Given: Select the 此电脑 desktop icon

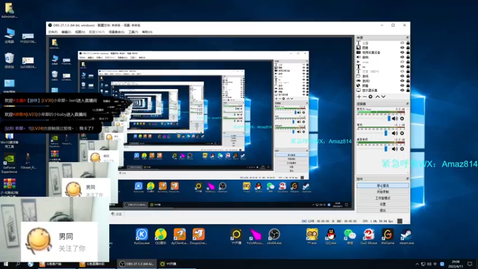Looking at the screenshot, I should tap(9, 36).
